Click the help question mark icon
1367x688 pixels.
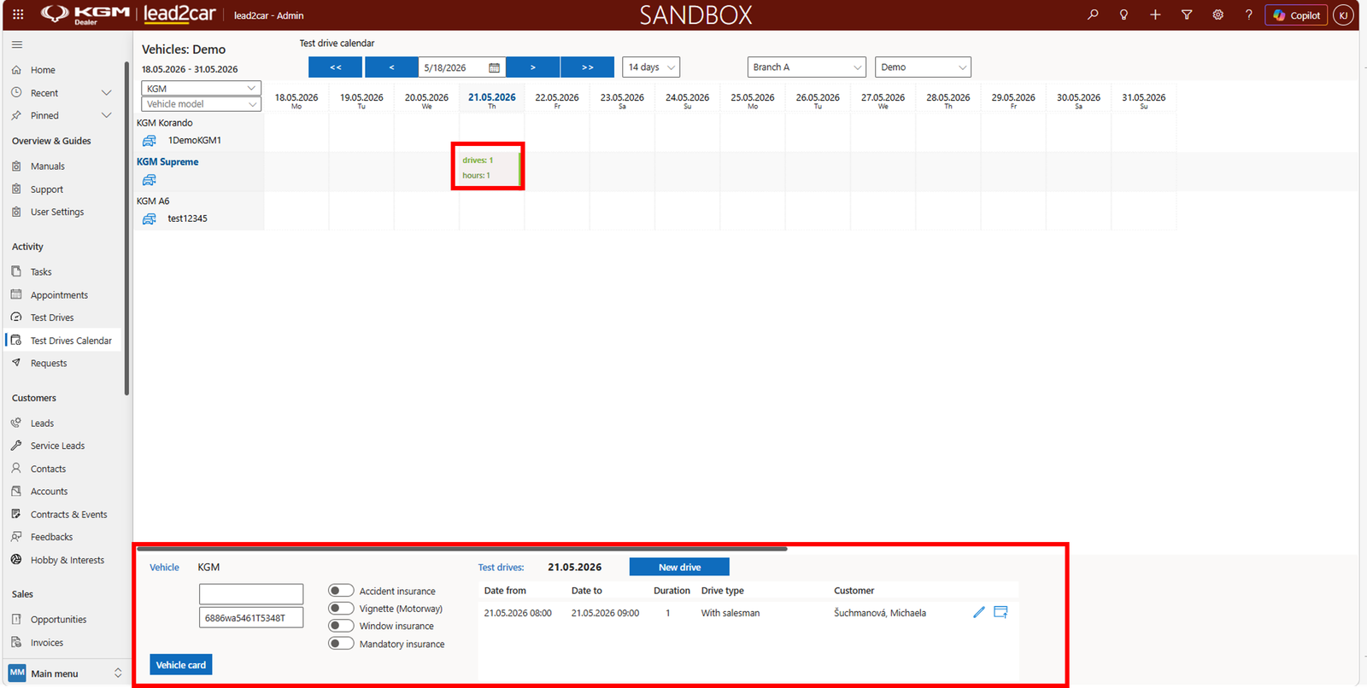(1249, 15)
